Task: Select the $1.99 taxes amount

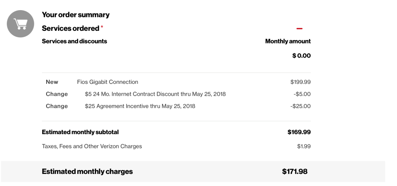Action: 304,146
